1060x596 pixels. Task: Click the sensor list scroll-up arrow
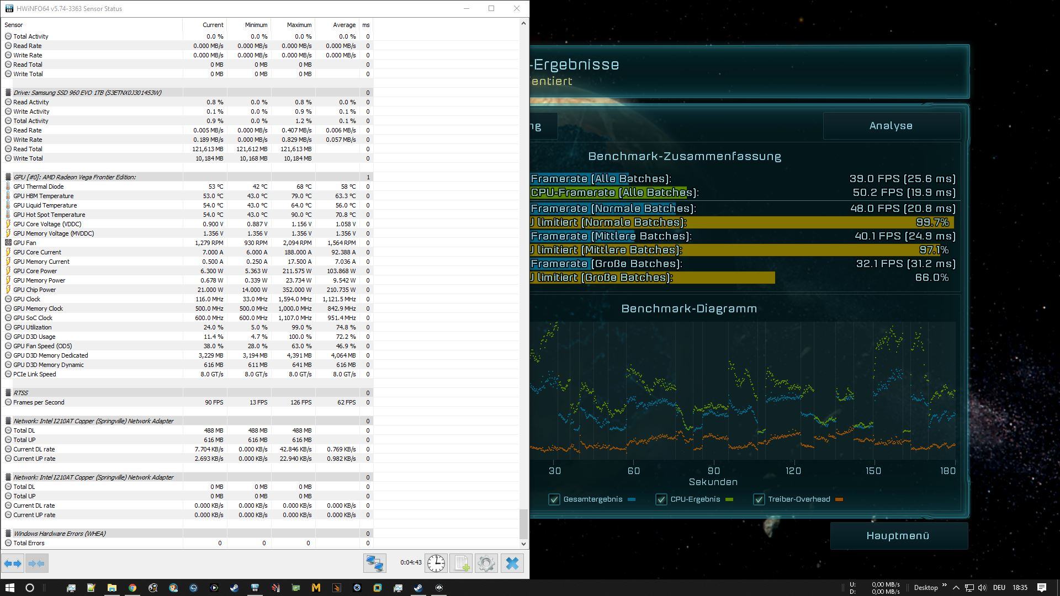[x=523, y=23]
